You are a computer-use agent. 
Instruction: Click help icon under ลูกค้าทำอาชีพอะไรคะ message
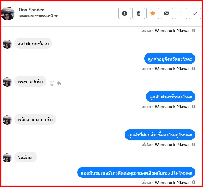(193, 106)
